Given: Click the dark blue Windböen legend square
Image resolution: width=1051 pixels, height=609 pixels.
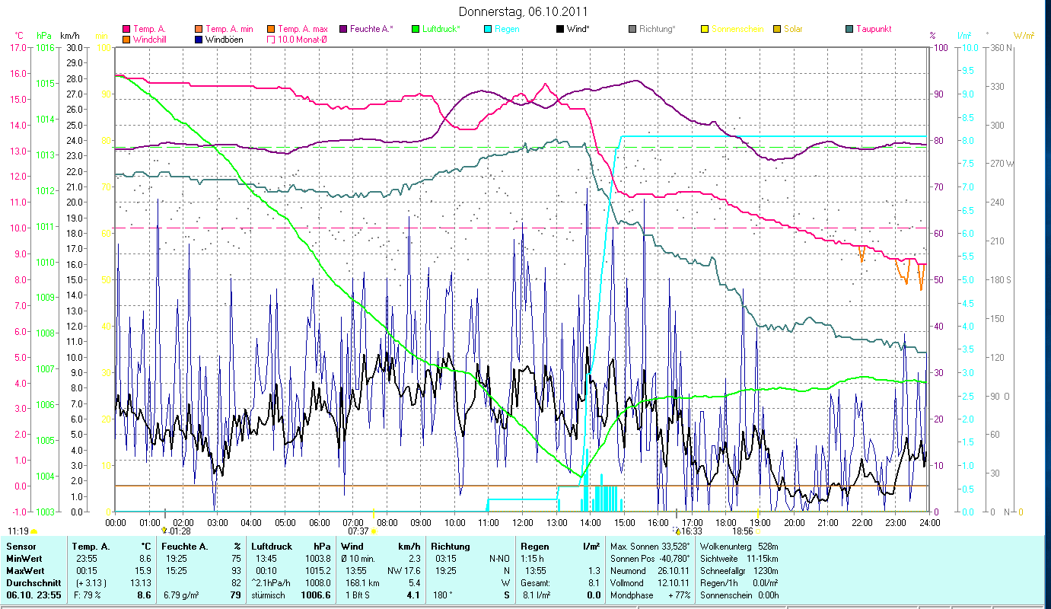Looking at the screenshot, I should tap(199, 39).
